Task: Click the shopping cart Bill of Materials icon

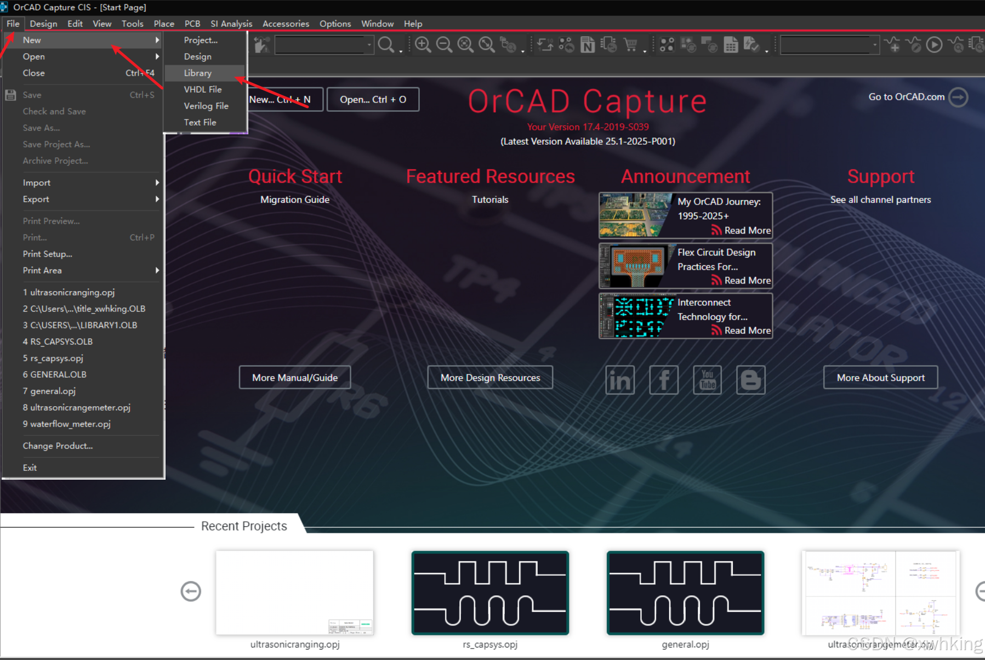Action: click(630, 45)
